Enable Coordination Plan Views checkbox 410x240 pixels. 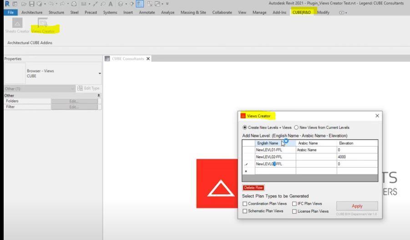pyautogui.click(x=245, y=204)
